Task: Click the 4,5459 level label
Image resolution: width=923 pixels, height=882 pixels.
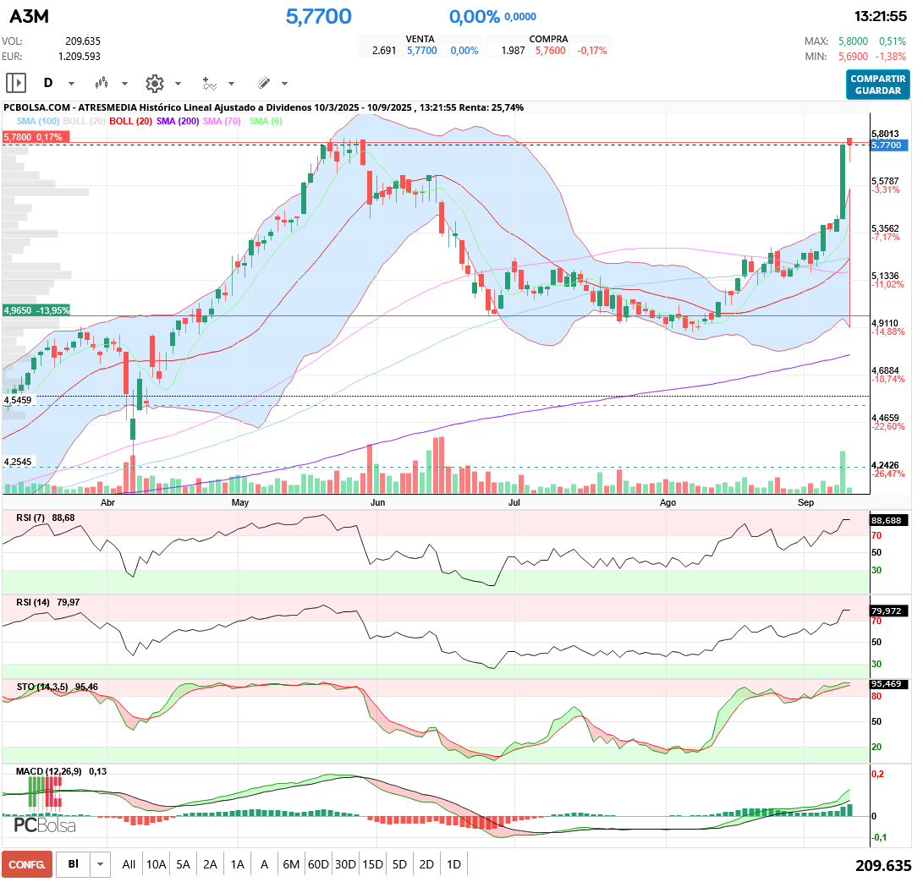Action: point(18,400)
